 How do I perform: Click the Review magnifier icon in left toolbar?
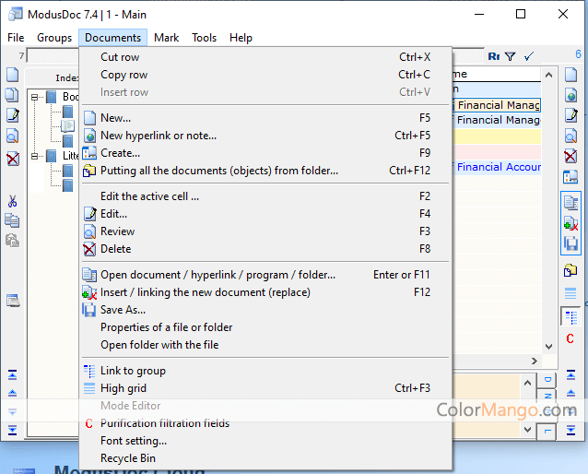click(12, 136)
